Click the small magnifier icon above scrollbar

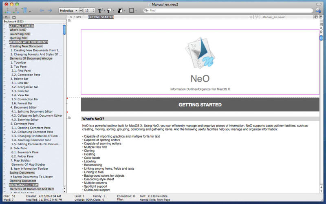point(321,28)
